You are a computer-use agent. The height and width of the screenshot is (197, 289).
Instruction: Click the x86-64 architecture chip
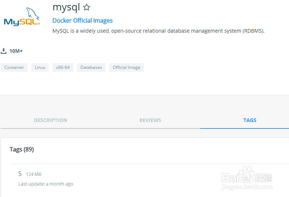point(63,67)
